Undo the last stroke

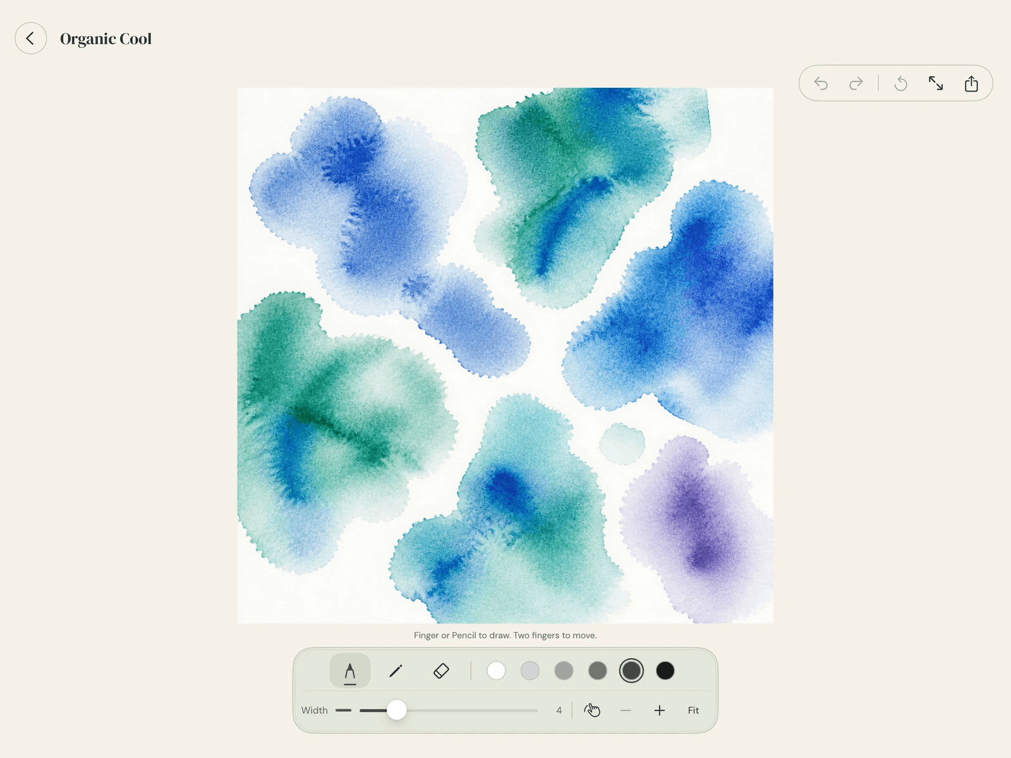[821, 83]
